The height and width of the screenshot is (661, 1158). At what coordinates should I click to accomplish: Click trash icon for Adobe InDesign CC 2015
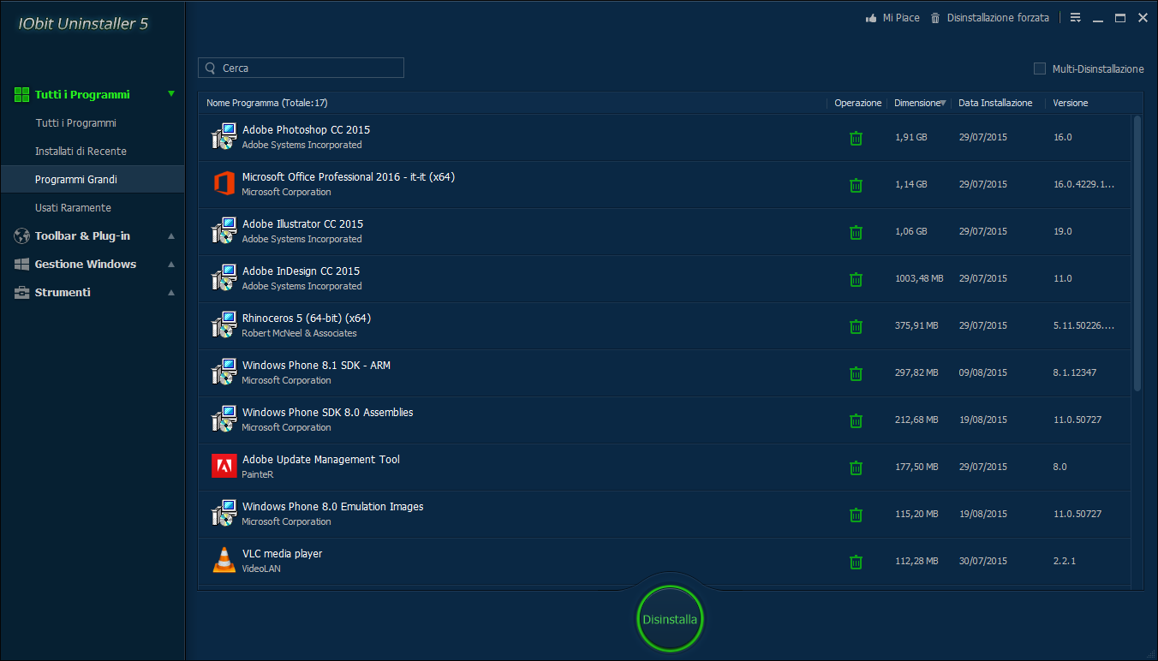tap(856, 279)
